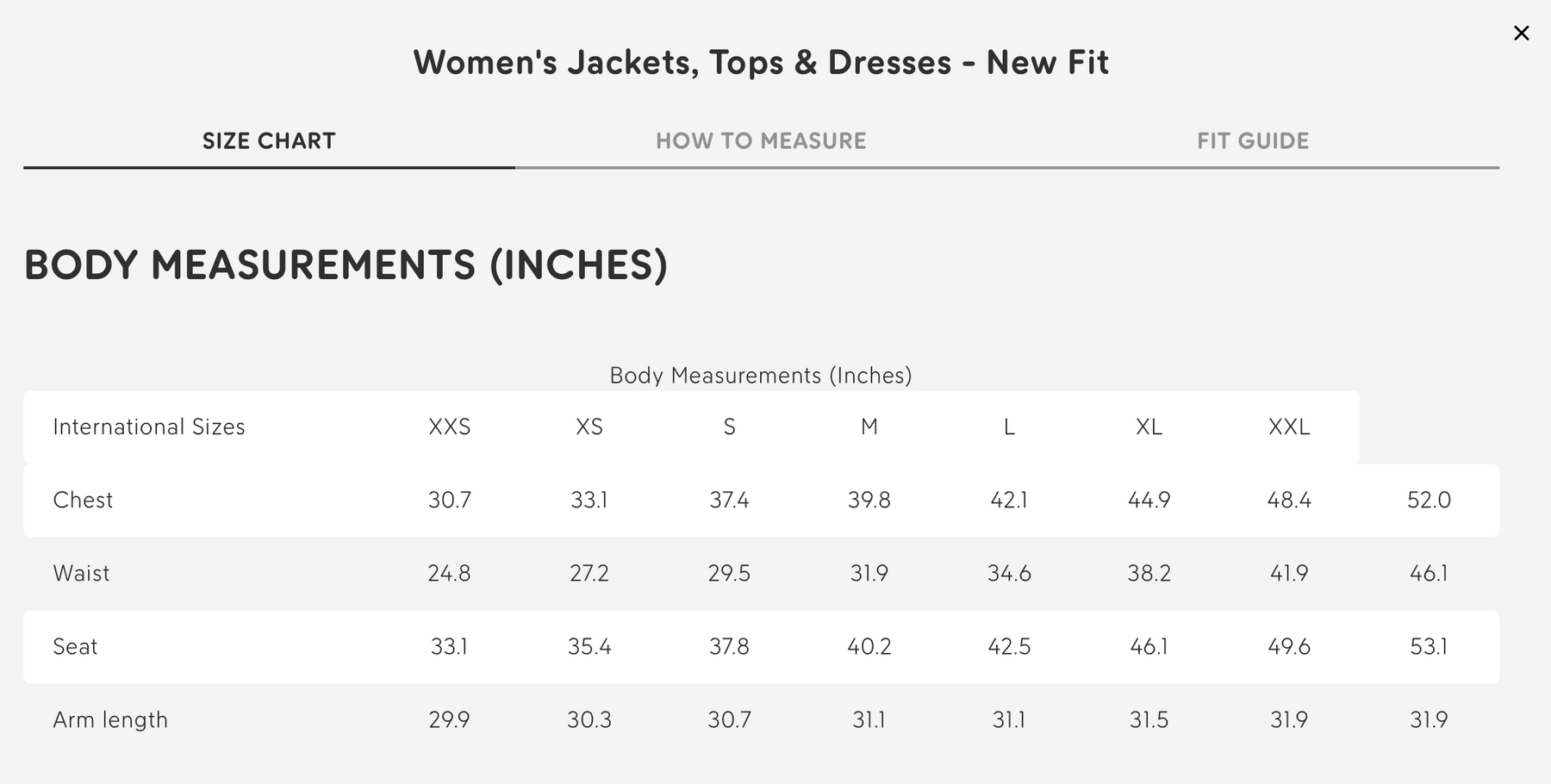The image size is (1551, 784).
Task: Select the Waist row label
Action: pyautogui.click(x=81, y=574)
